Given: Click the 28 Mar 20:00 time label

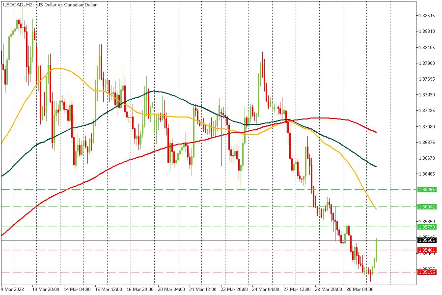Looking at the screenshot, I should tap(329, 290).
